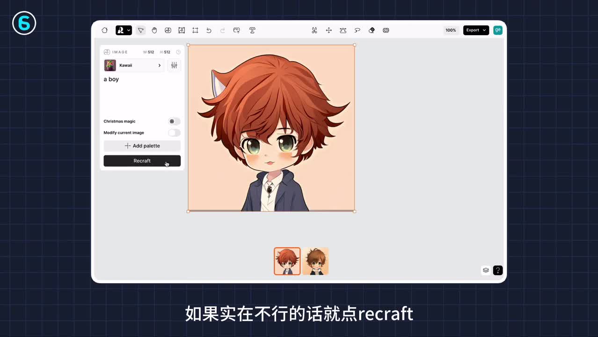
Task: Open the help question mark button
Action: pos(498,270)
